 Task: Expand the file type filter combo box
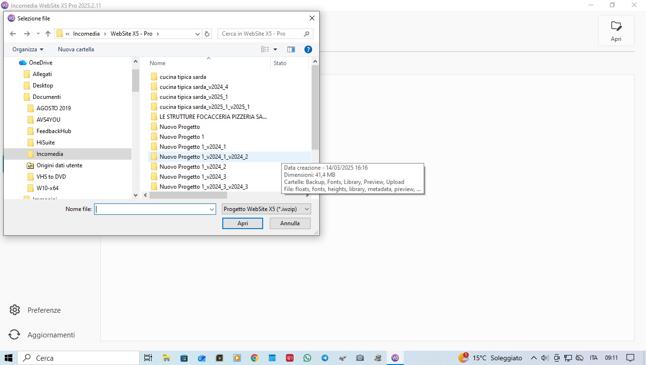pos(266,209)
